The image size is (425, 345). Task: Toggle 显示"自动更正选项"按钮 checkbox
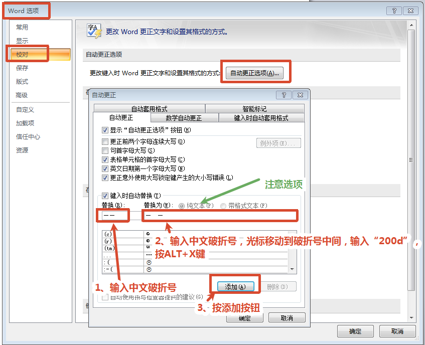105,130
